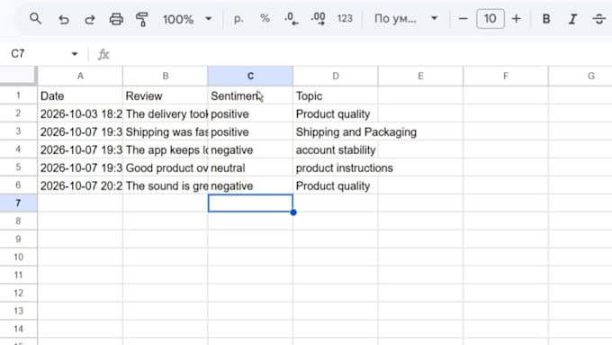Select 'The sound is gre' review cell

pos(165,186)
